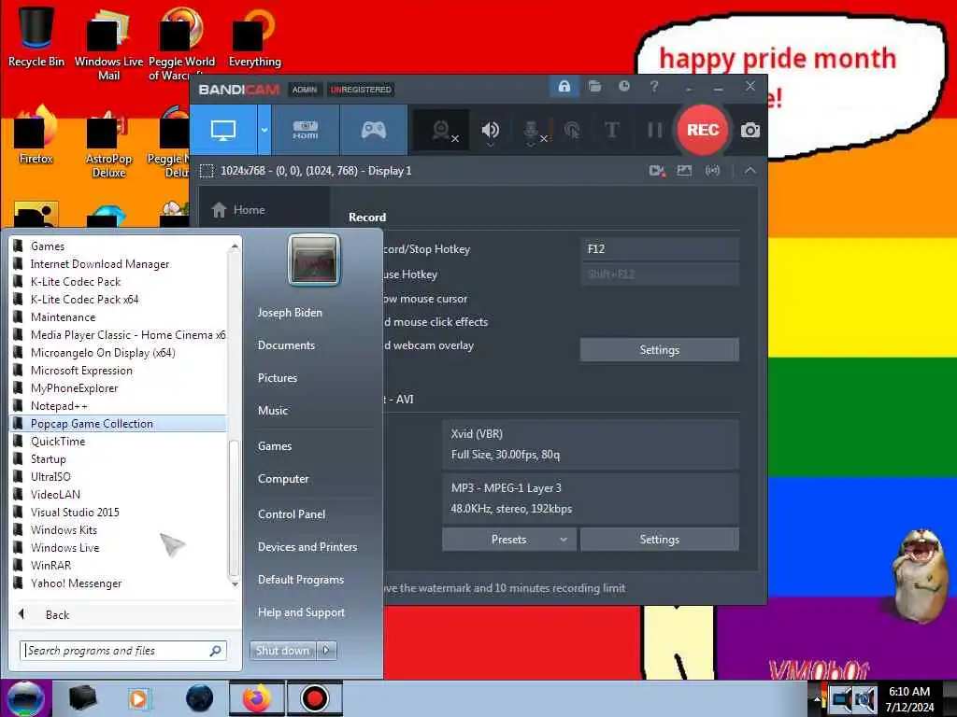Screen dimensions: 957x717
Task: Expand the Maintenance folder
Action: coord(119,317)
